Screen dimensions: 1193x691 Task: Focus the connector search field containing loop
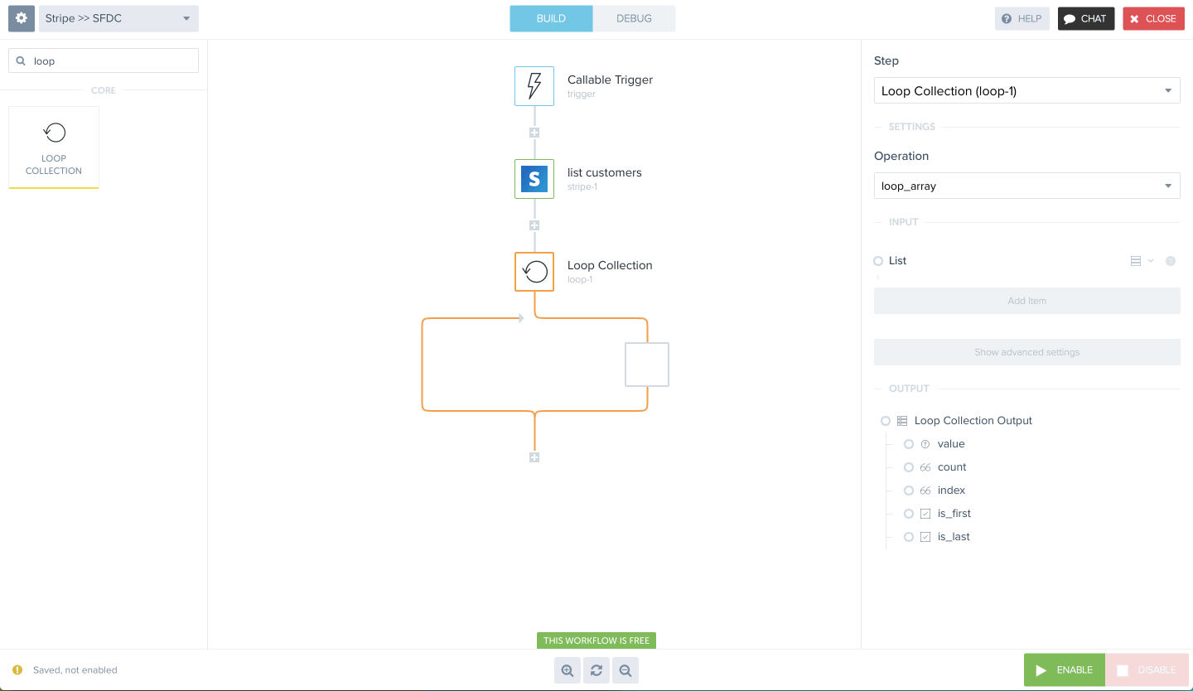pos(104,60)
